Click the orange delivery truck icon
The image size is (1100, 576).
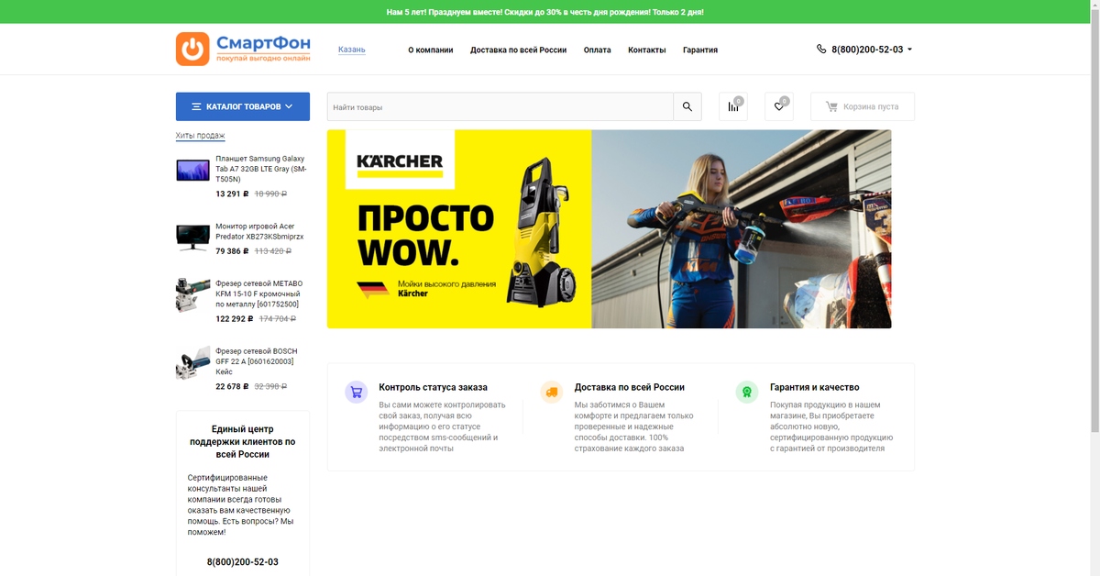click(x=552, y=392)
